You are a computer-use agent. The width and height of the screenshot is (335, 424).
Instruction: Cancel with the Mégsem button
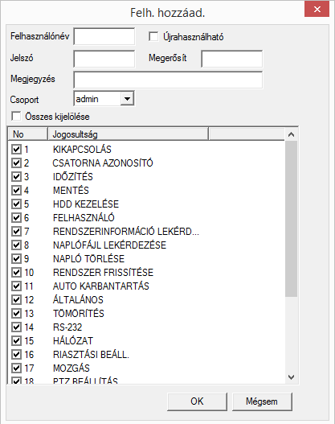262,401
